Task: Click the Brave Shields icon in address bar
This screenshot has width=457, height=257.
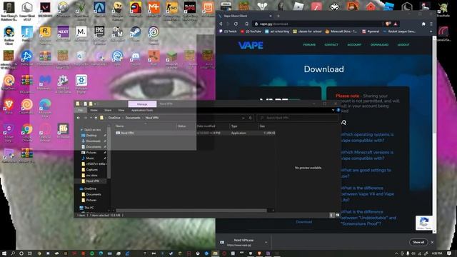Action: pos(388,24)
